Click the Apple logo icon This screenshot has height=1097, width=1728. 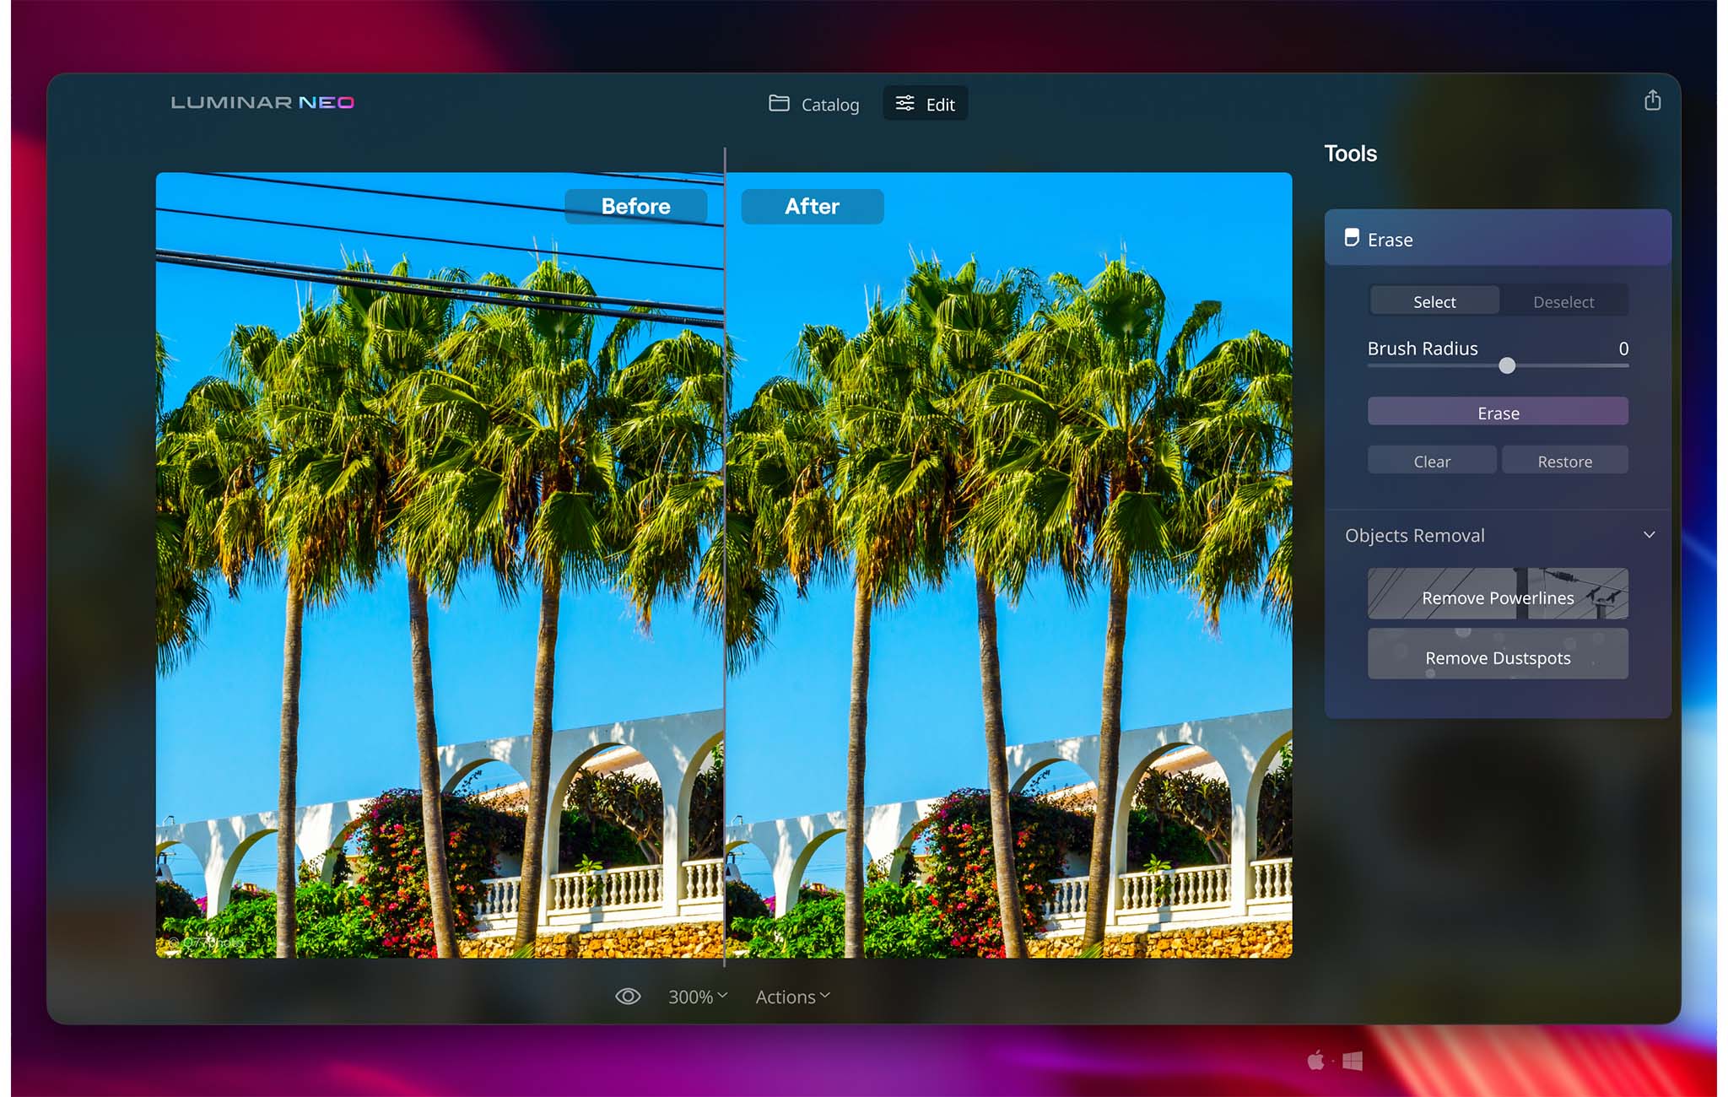[1315, 1061]
